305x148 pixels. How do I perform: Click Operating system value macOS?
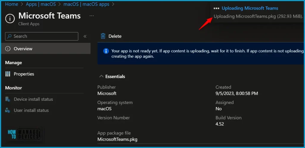[105, 109]
